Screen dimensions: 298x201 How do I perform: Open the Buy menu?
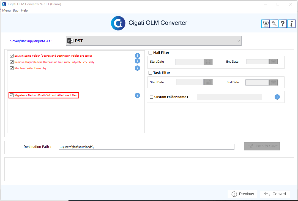[x=16, y=10]
